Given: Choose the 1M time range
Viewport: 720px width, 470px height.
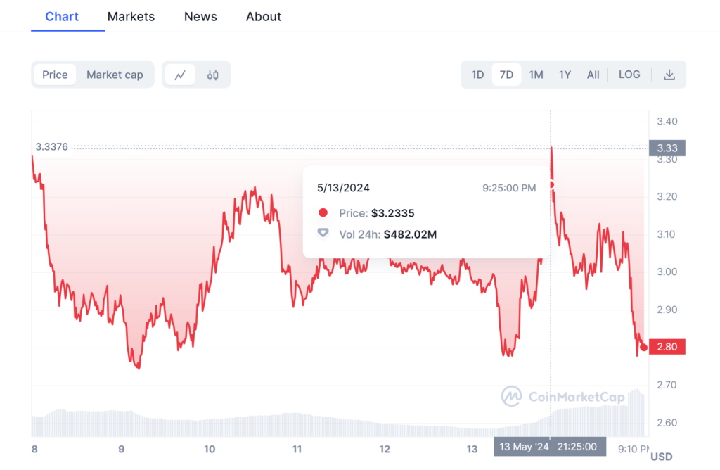Looking at the screenshot, I should tap(536, 75).
